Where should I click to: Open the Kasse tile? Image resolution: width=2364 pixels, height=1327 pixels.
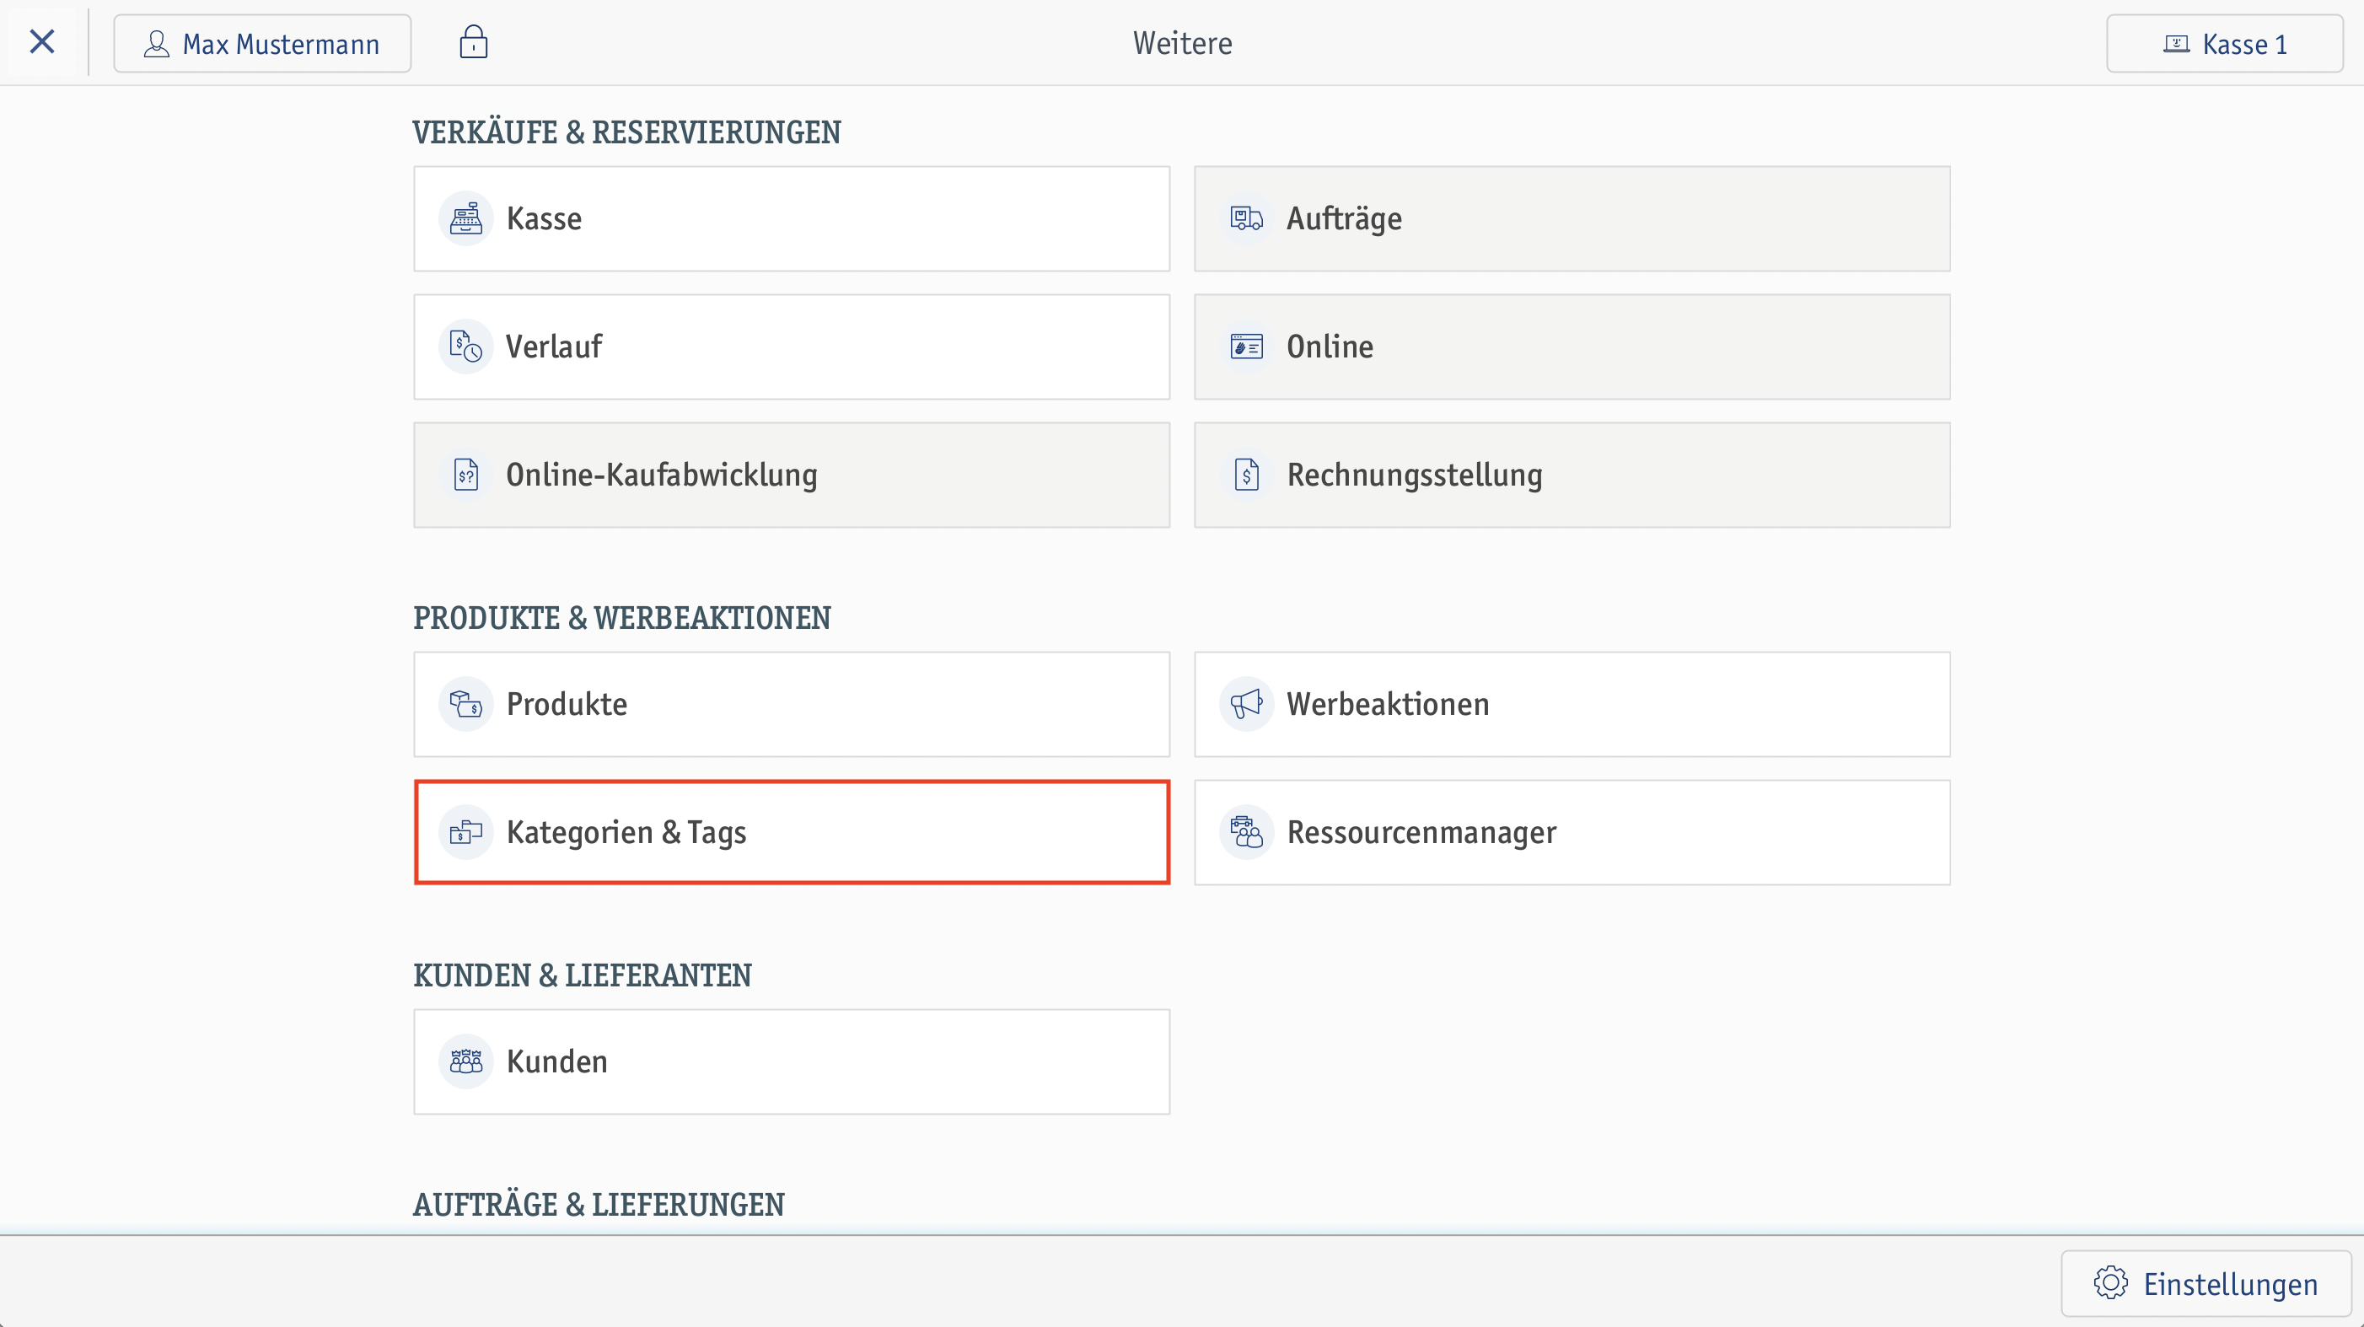[x=792, y=218]
